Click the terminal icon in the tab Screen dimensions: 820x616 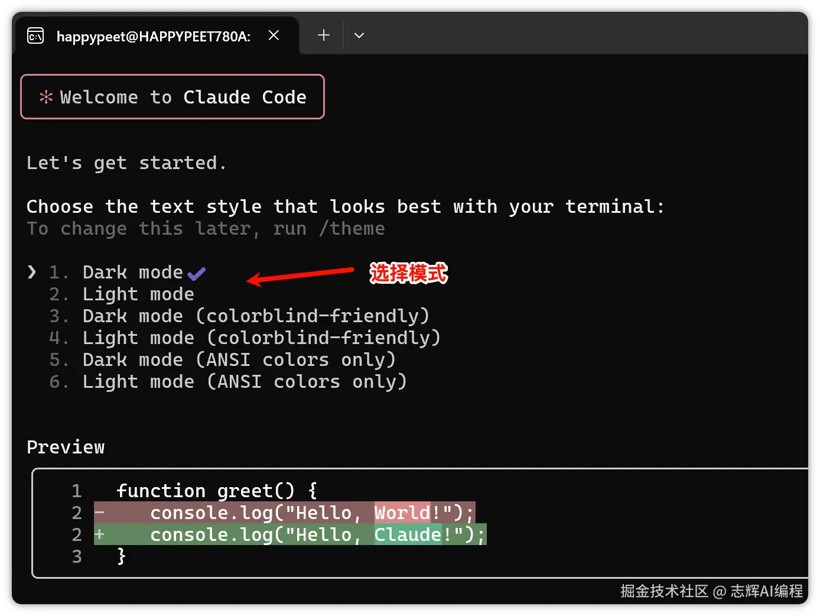pyautogui.click(x=35, y=36)
